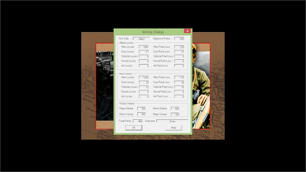Click the 'Allied Losses' group heading

126,43
